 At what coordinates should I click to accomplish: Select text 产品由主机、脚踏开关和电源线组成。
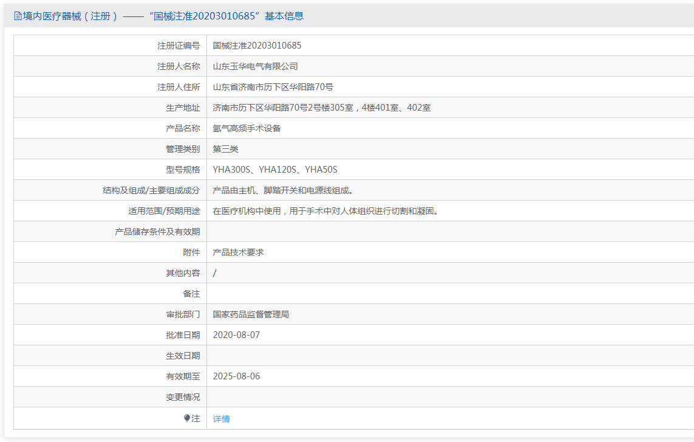[x=283, y=191]
